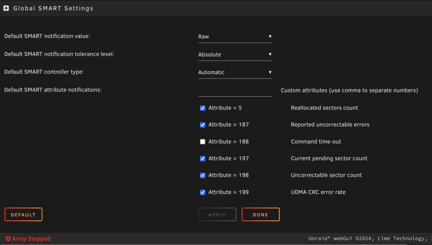Viewport: 432px width, 245px height.
Task: Click the DEFAULT button
Action: [23, 214]
